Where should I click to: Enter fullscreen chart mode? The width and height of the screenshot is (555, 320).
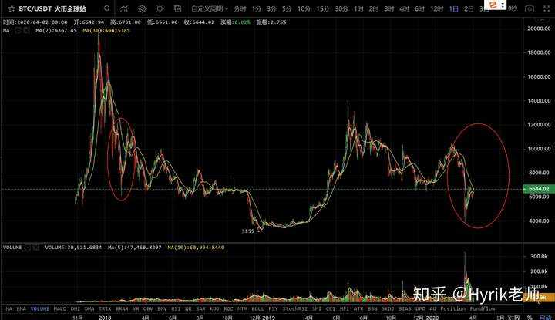point(547,8)
